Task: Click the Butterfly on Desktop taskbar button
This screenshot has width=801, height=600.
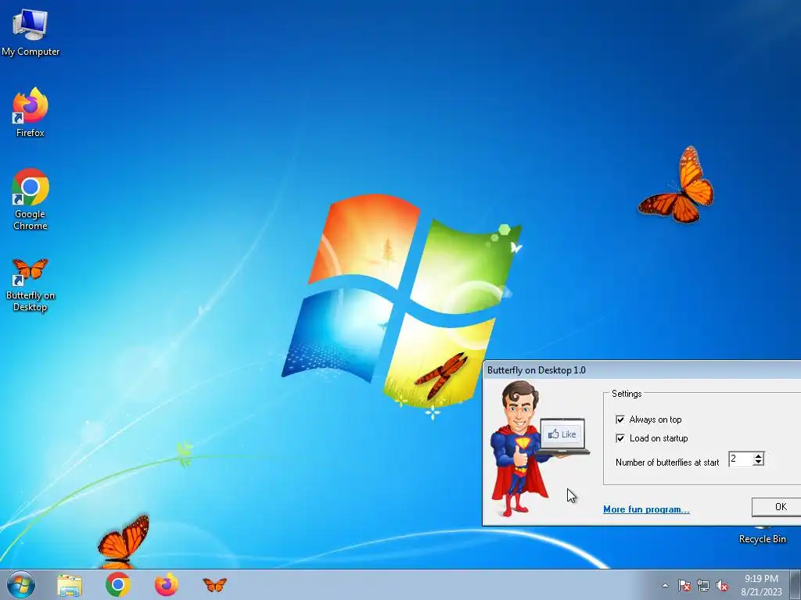Action: (x=214, y=584)
